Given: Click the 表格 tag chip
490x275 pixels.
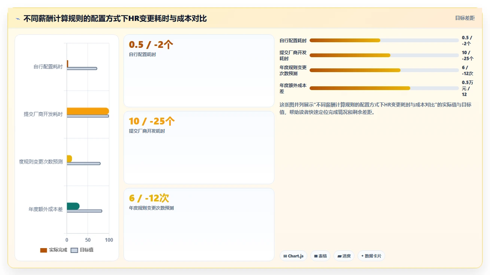Looking at the screenshot, I should click(x=320, y=256).
